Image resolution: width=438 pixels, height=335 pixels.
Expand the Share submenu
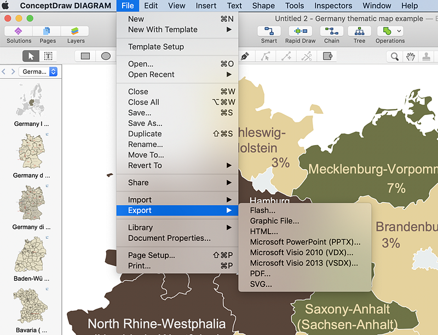(x=177, y=183)
